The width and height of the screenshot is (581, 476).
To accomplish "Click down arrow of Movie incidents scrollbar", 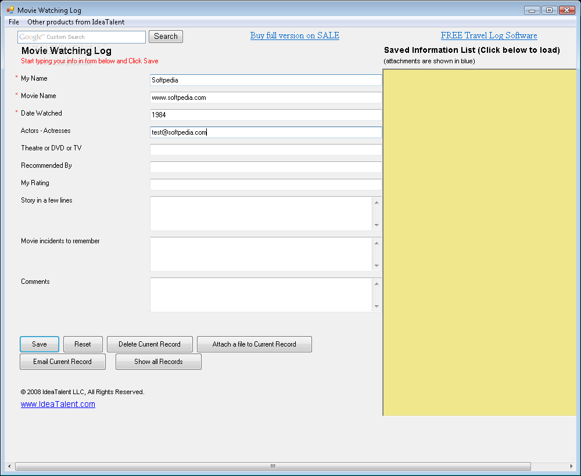I will pyautogui.click(x=376, y=266).
